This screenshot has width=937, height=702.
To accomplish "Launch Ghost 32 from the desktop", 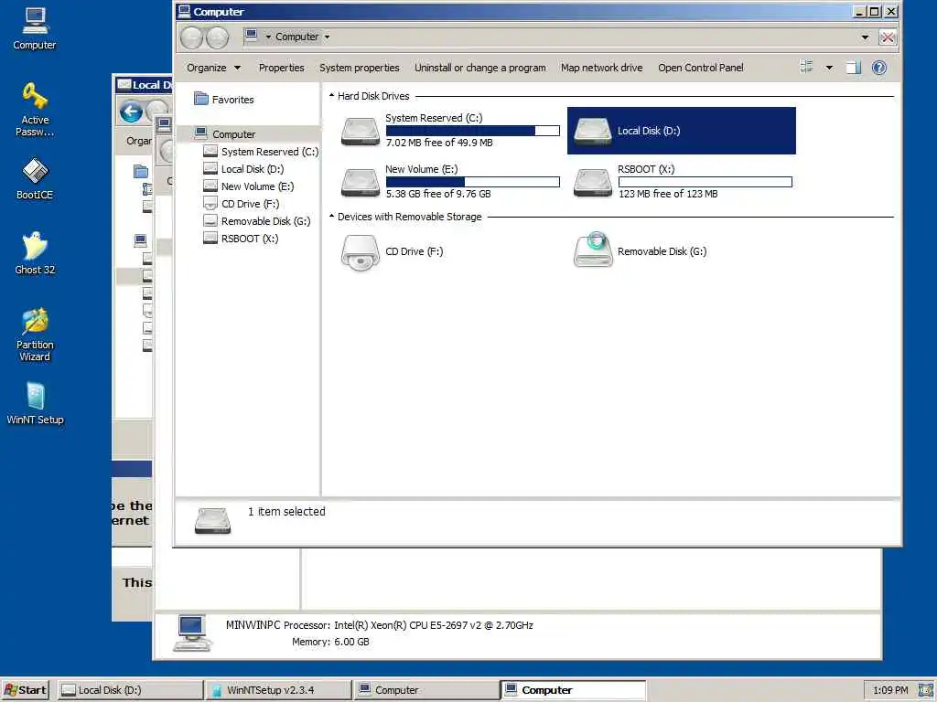I will coord(35,253).
